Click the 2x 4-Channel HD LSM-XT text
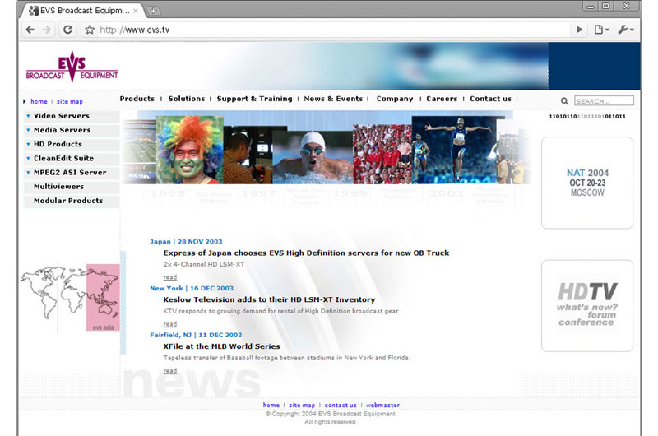Screen dimensions: 658x436 (x=203, y=264)
